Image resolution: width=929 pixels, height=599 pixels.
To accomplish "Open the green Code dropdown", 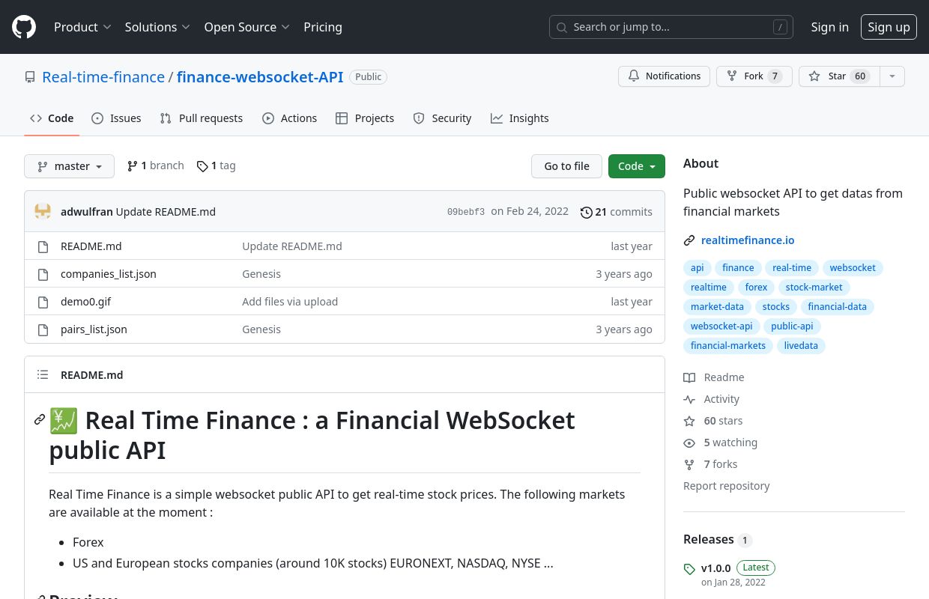I will click(x=637, y=166).
